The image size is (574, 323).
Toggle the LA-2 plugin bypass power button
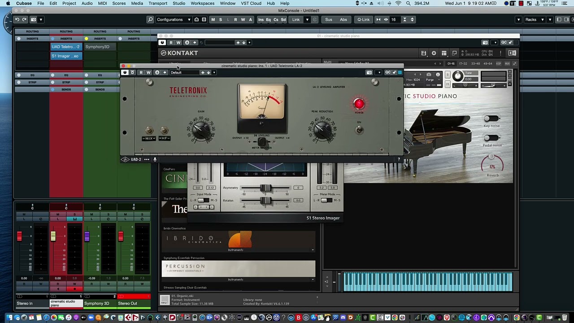(x=125, y=72)
